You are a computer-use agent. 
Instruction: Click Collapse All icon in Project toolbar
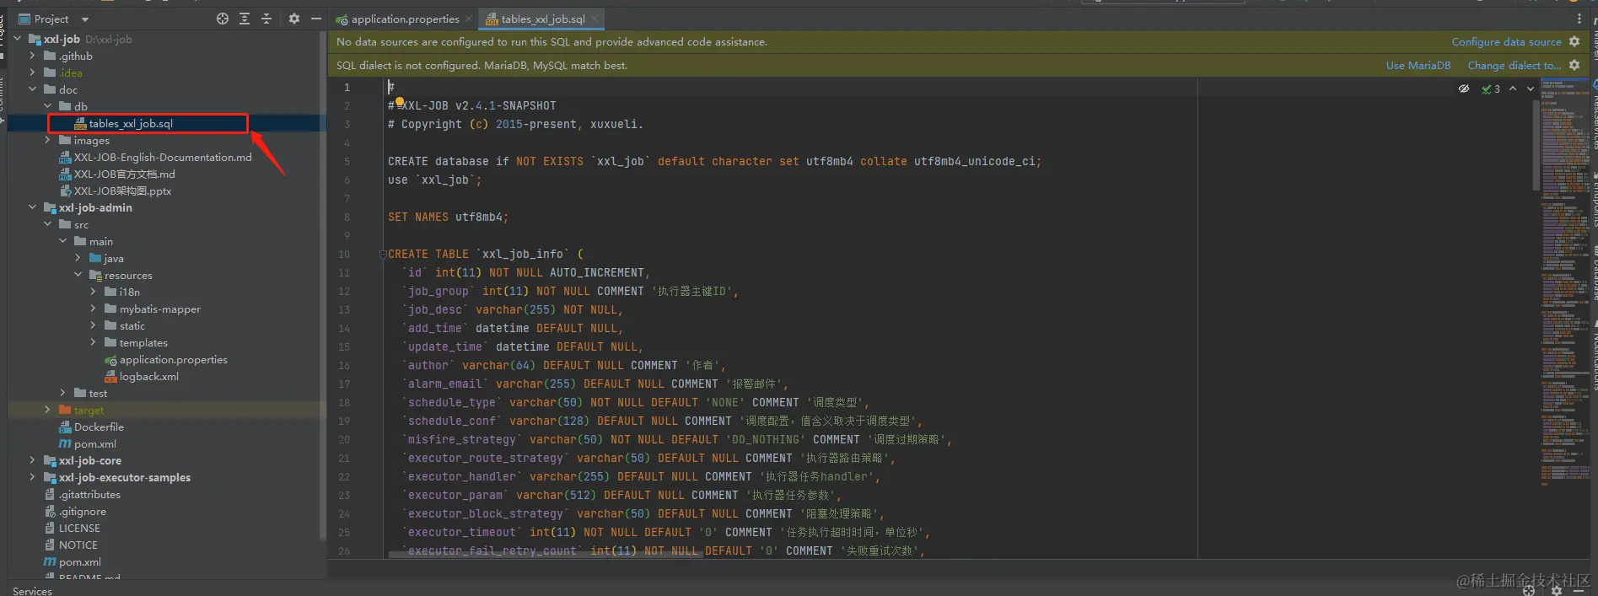266,19
